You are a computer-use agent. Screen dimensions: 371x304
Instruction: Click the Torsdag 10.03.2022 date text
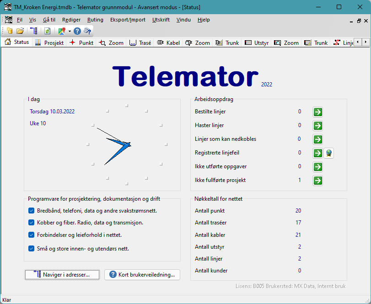click(x=52, y=112)
